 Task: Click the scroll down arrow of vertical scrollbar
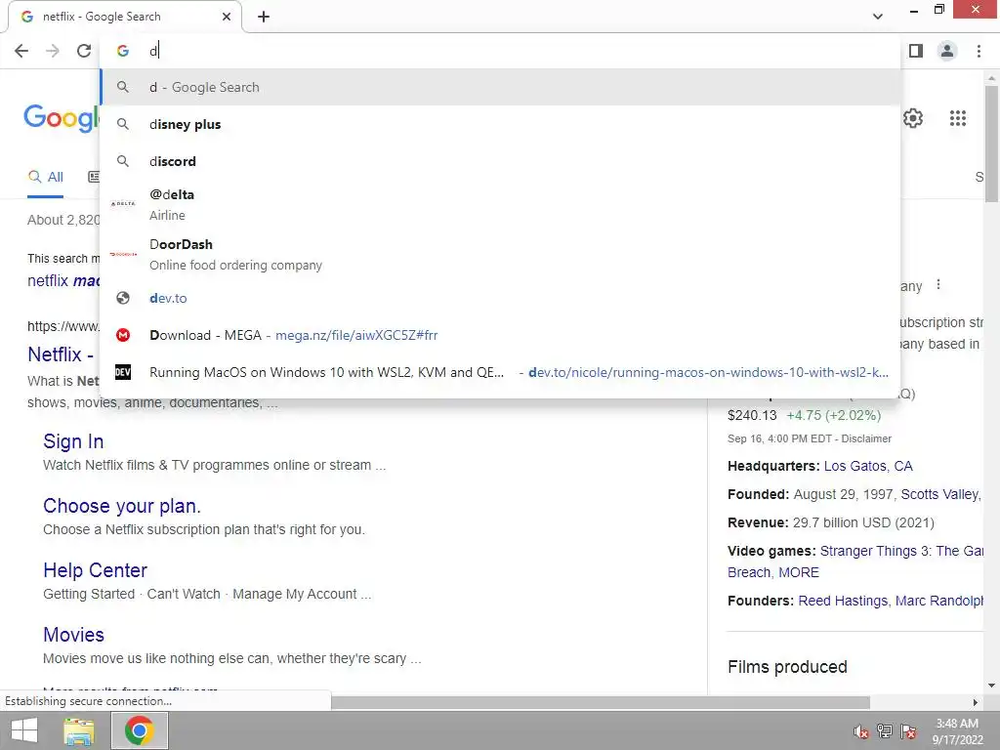[x=991, y=686]
